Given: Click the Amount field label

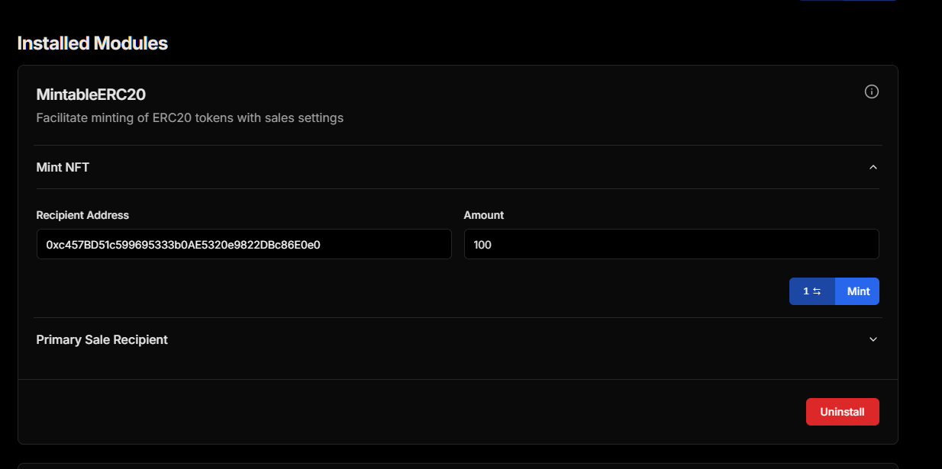Looking at the screenshot, I should click(484, 215).
